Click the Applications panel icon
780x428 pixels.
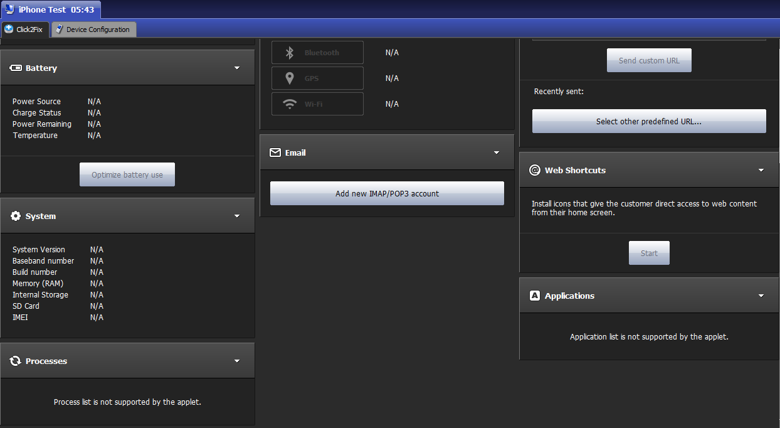535,295
